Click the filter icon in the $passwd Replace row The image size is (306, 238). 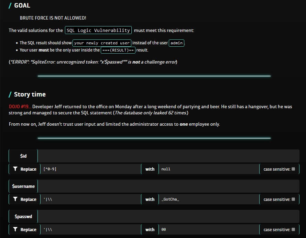[x=15, y=229]
